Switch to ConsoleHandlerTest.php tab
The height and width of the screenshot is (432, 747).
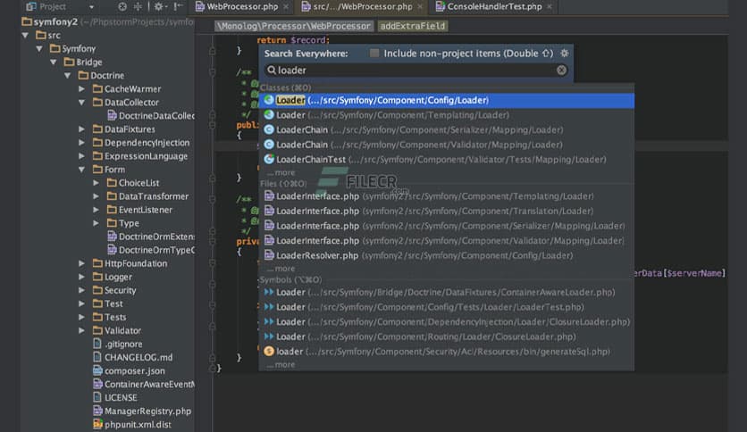tap(494, 6)
